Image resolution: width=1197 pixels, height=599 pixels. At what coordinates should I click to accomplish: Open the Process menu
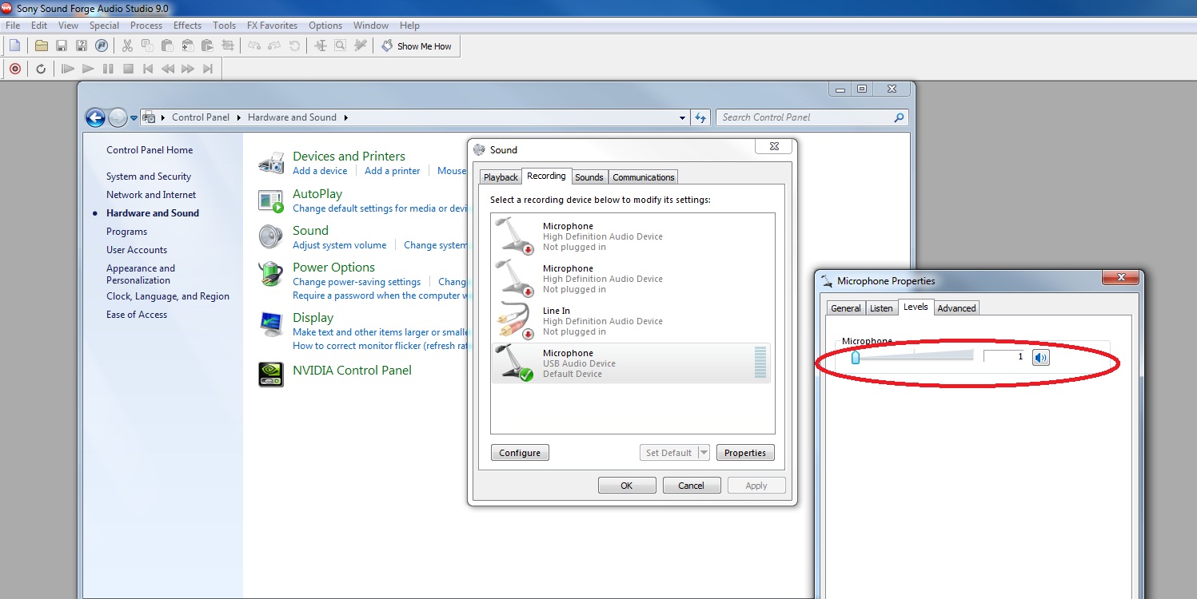(x=146, y=26)
